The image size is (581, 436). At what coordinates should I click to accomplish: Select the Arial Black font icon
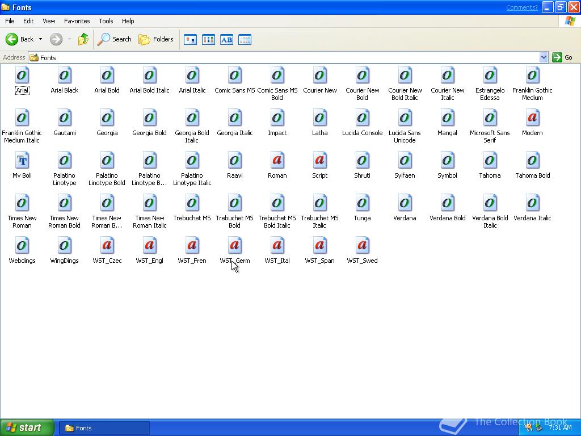click(x=65, y=76)
